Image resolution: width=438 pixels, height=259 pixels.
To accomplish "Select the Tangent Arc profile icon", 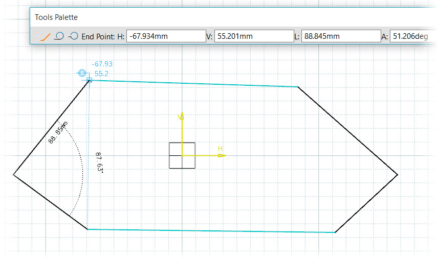I will (59, 36).
